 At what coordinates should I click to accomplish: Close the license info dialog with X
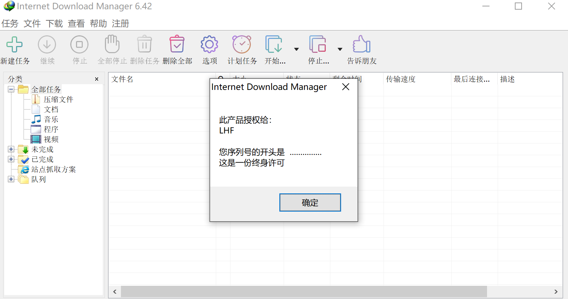point(345,87)
